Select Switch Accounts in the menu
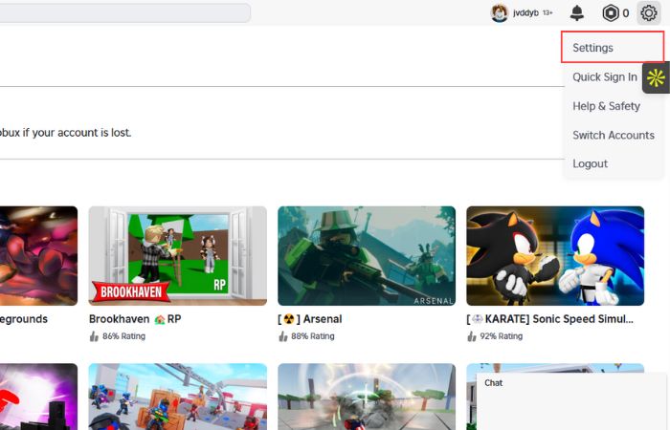This screenshot has width=670, height=430. point(614,136)
